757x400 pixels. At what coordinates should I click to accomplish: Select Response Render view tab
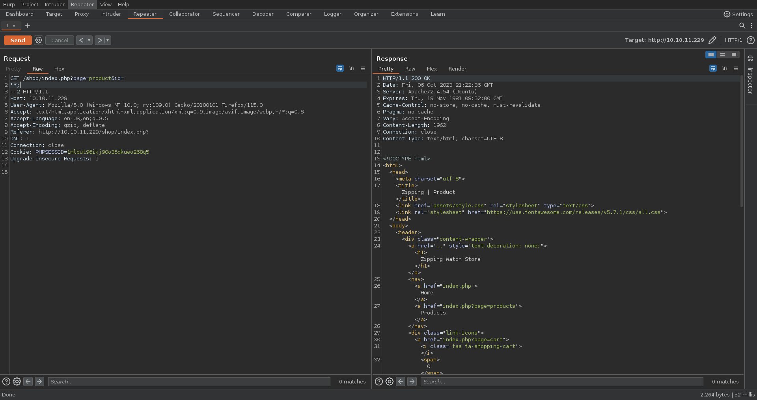coord(457,69)
